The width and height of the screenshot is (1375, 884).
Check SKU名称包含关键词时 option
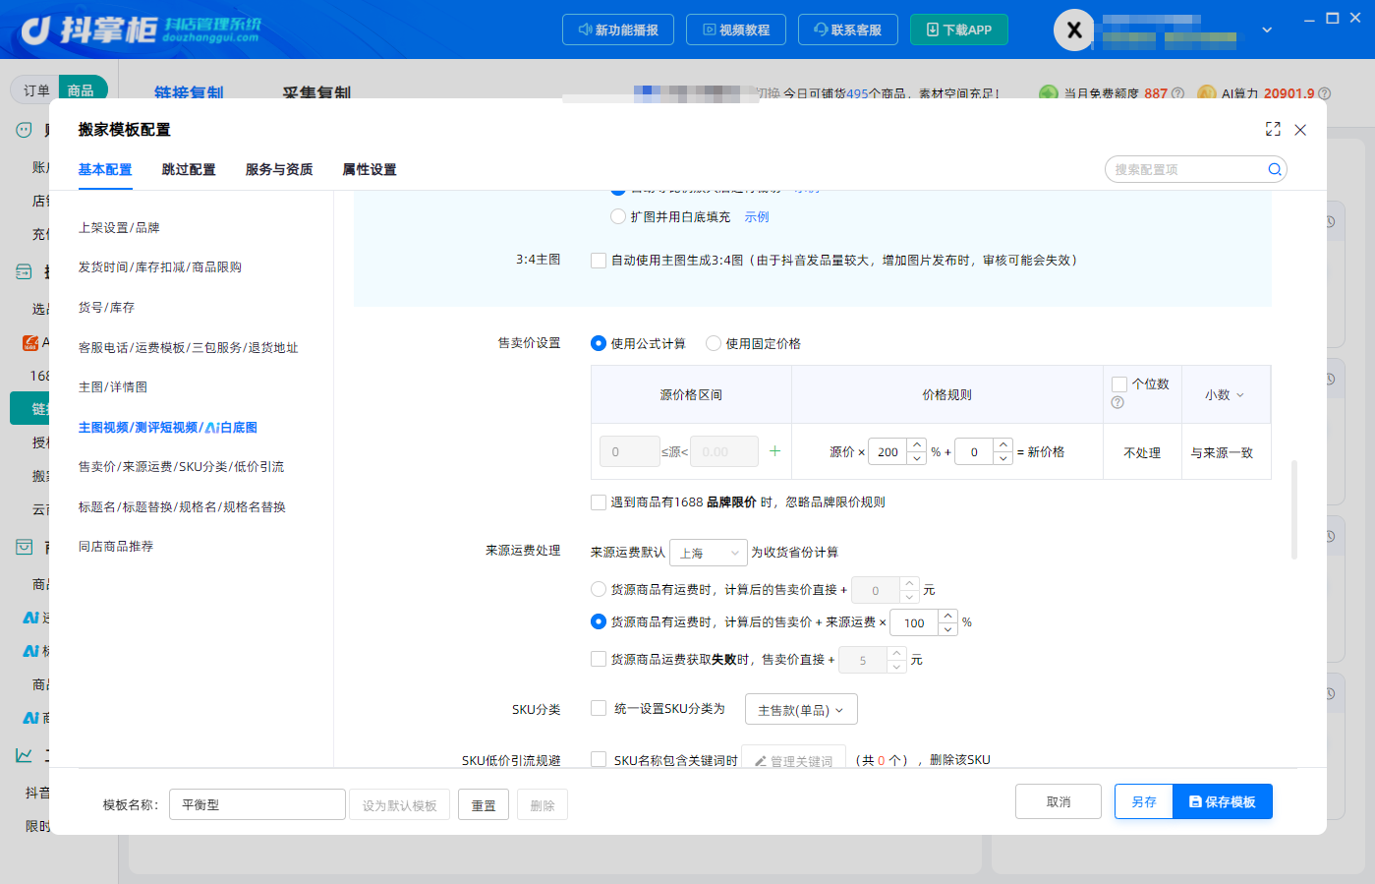click(599, 759)
